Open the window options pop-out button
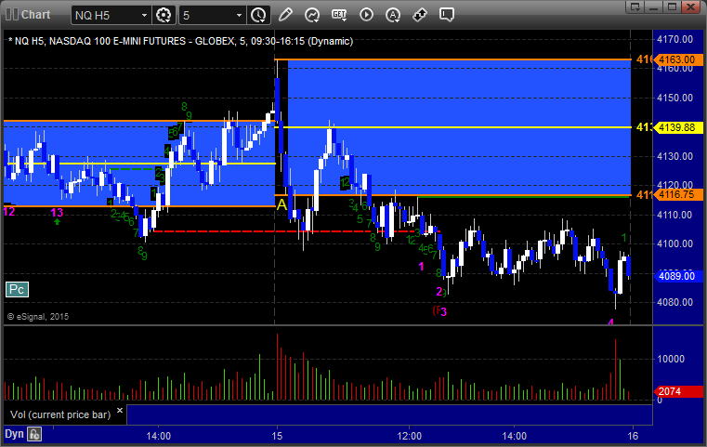 pos(635,7)
